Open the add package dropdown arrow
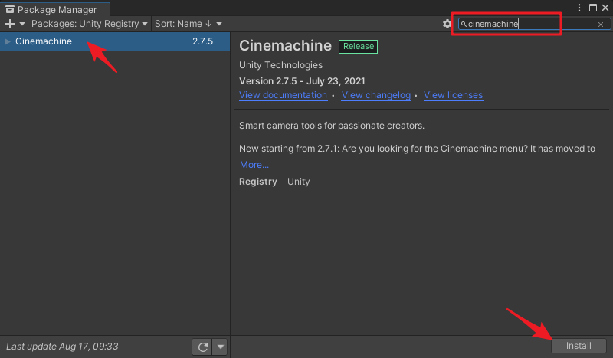Viewport: 613px width, 358px height. (x=22, y=24)
